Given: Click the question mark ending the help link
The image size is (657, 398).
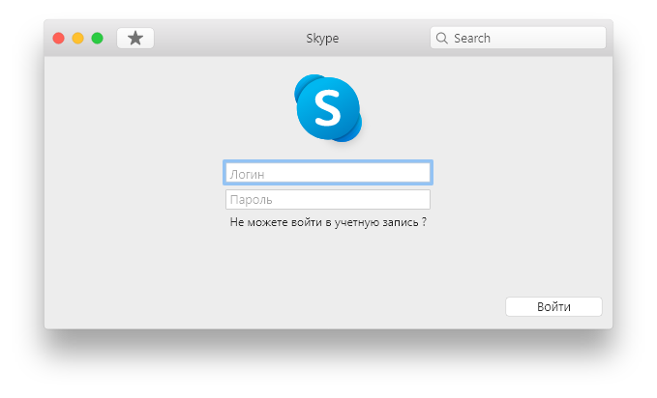Looking at the screenshot, I should click(424, 222).
